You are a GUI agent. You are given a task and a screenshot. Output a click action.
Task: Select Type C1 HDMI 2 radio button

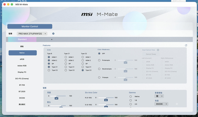(x=66, y=60)
